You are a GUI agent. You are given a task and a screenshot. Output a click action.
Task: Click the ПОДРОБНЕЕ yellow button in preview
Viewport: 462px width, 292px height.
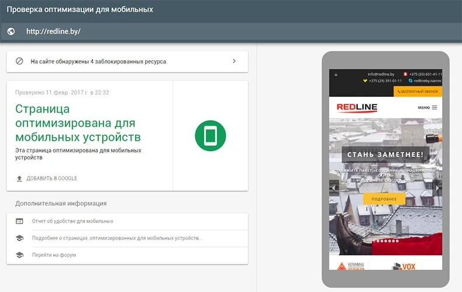[384, 199]
